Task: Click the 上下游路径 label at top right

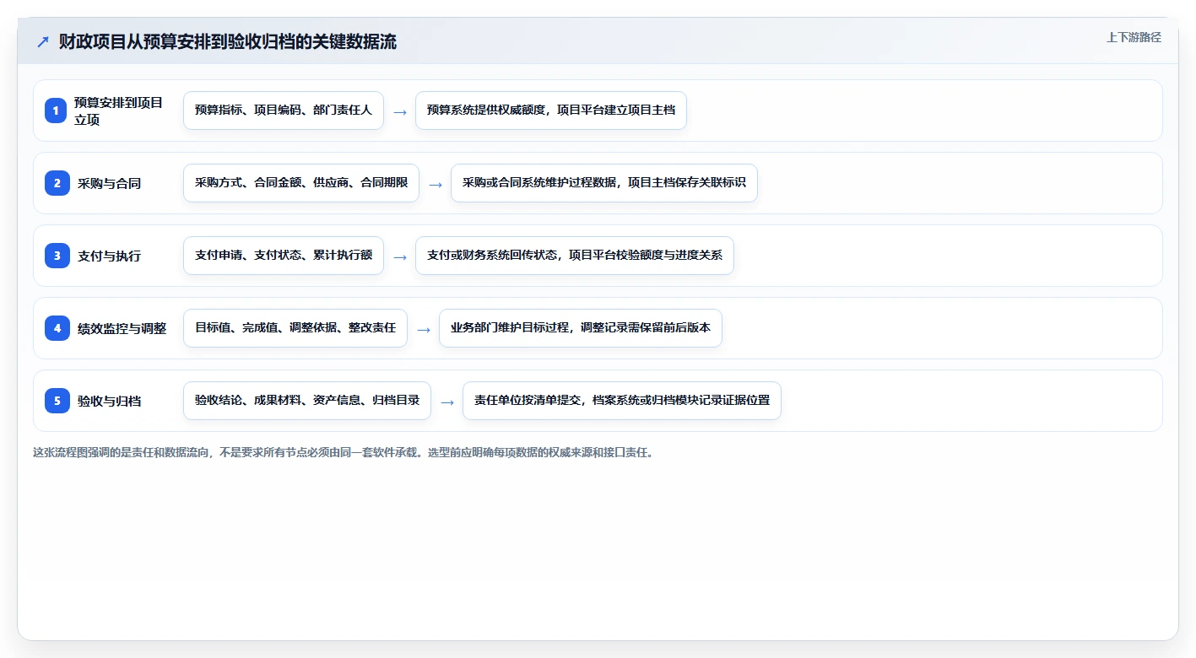Action: pos(1134,37)
